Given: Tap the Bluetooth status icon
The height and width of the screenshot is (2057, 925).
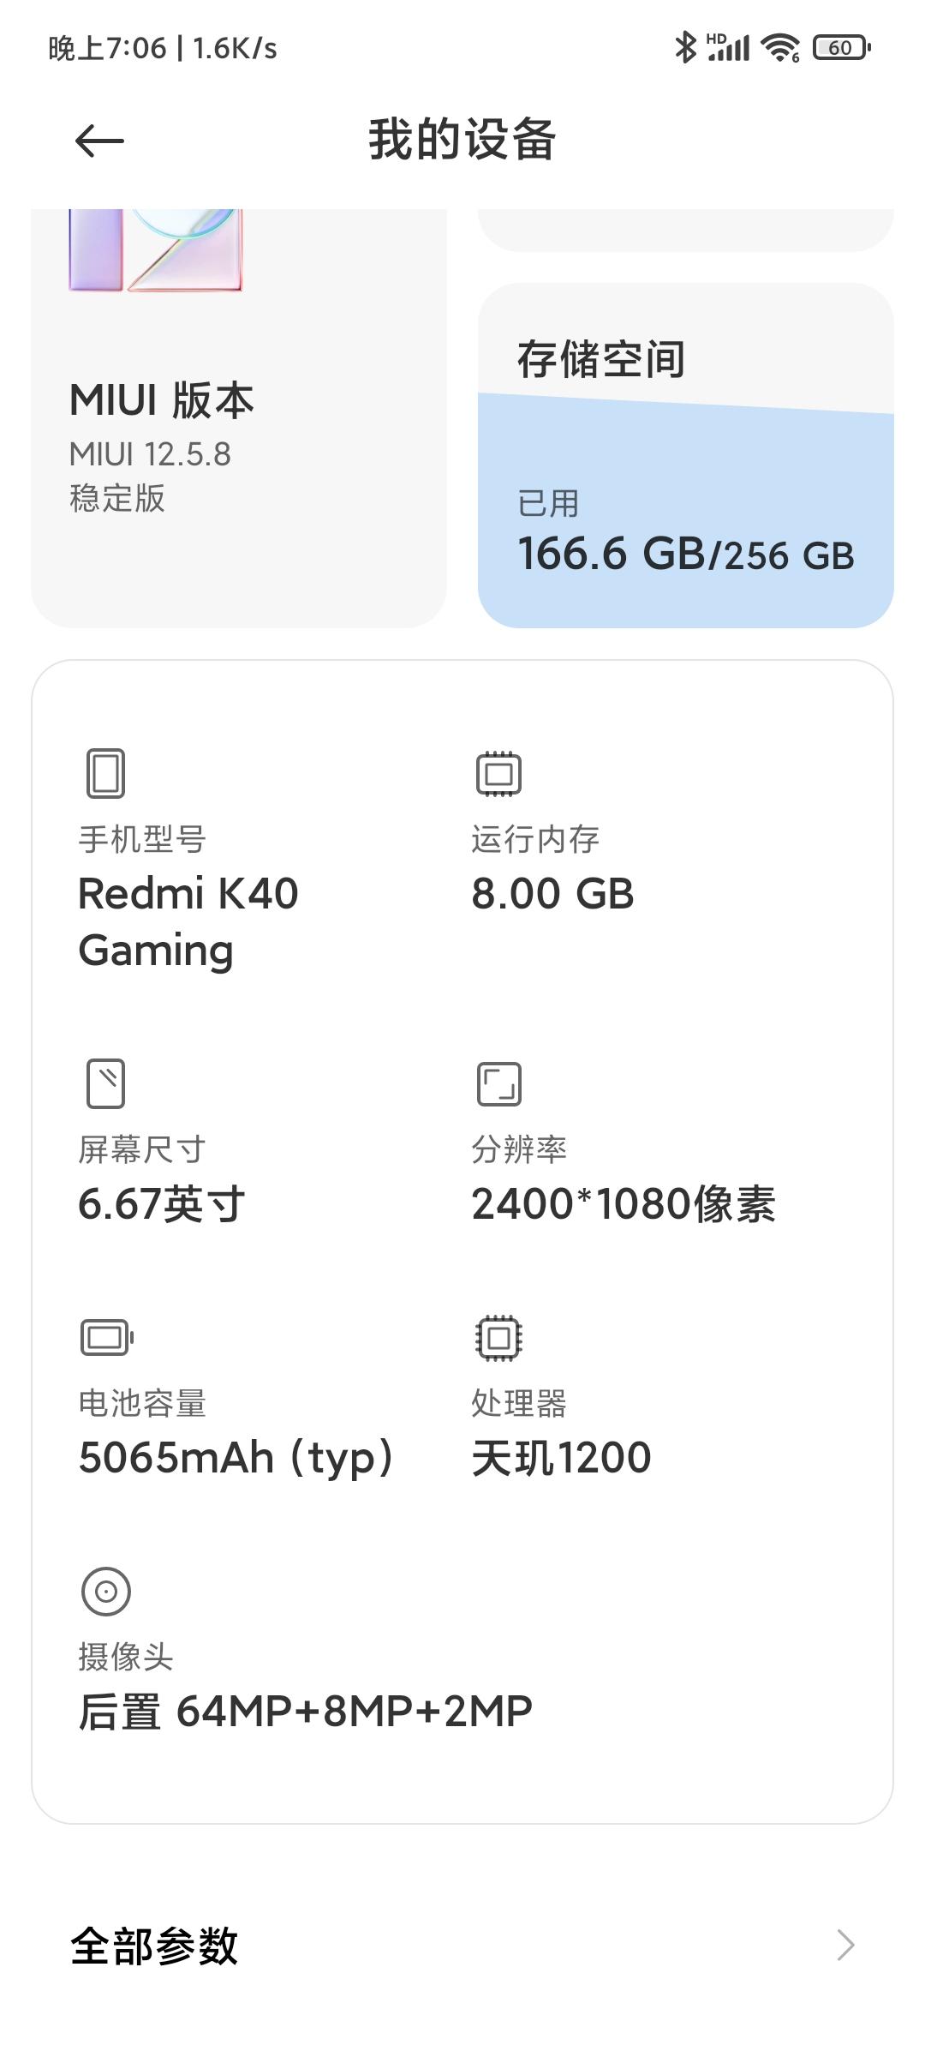Looking at the screenshot, I should tap(685, 48).
